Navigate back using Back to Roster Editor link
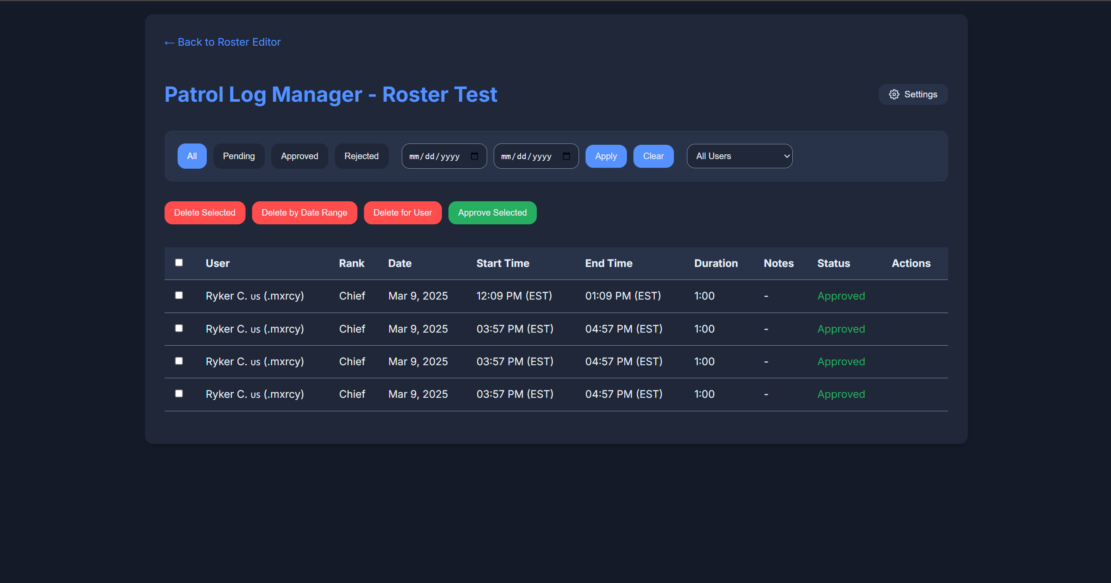 tap(222, 42)
